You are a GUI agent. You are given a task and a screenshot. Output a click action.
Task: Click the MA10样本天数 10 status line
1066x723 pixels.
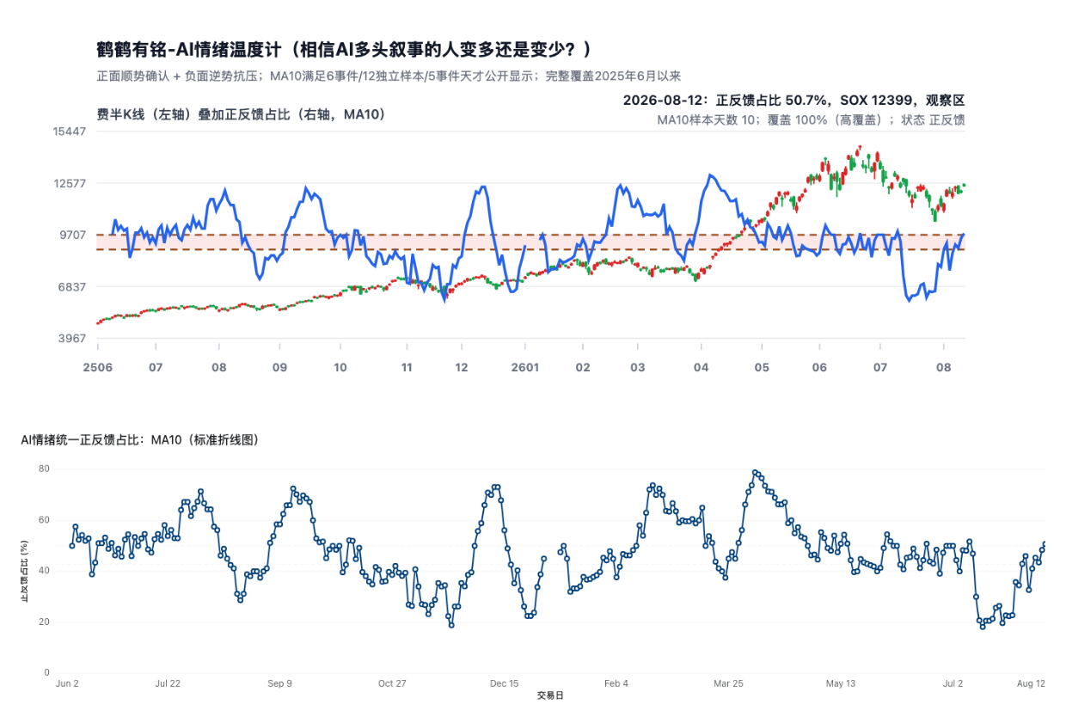(811, 119)
